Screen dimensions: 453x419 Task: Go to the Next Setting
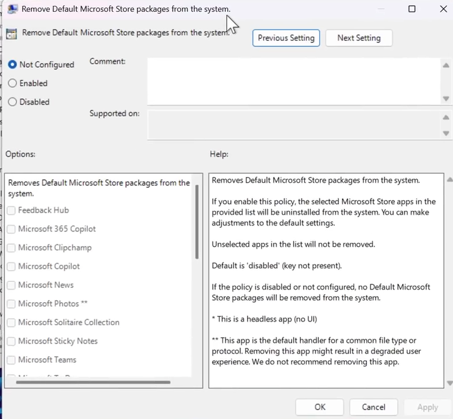[x=359, y=38]
